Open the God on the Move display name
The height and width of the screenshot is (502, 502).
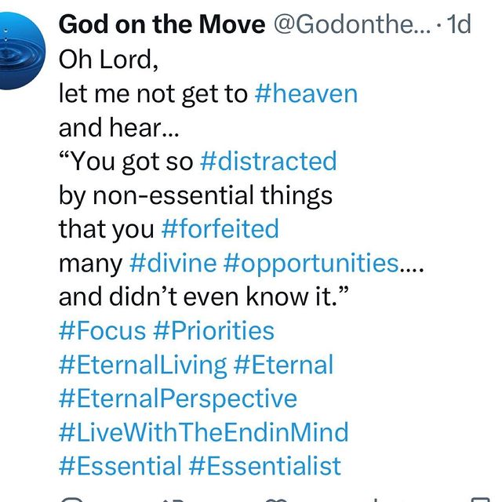click(162, 24)
